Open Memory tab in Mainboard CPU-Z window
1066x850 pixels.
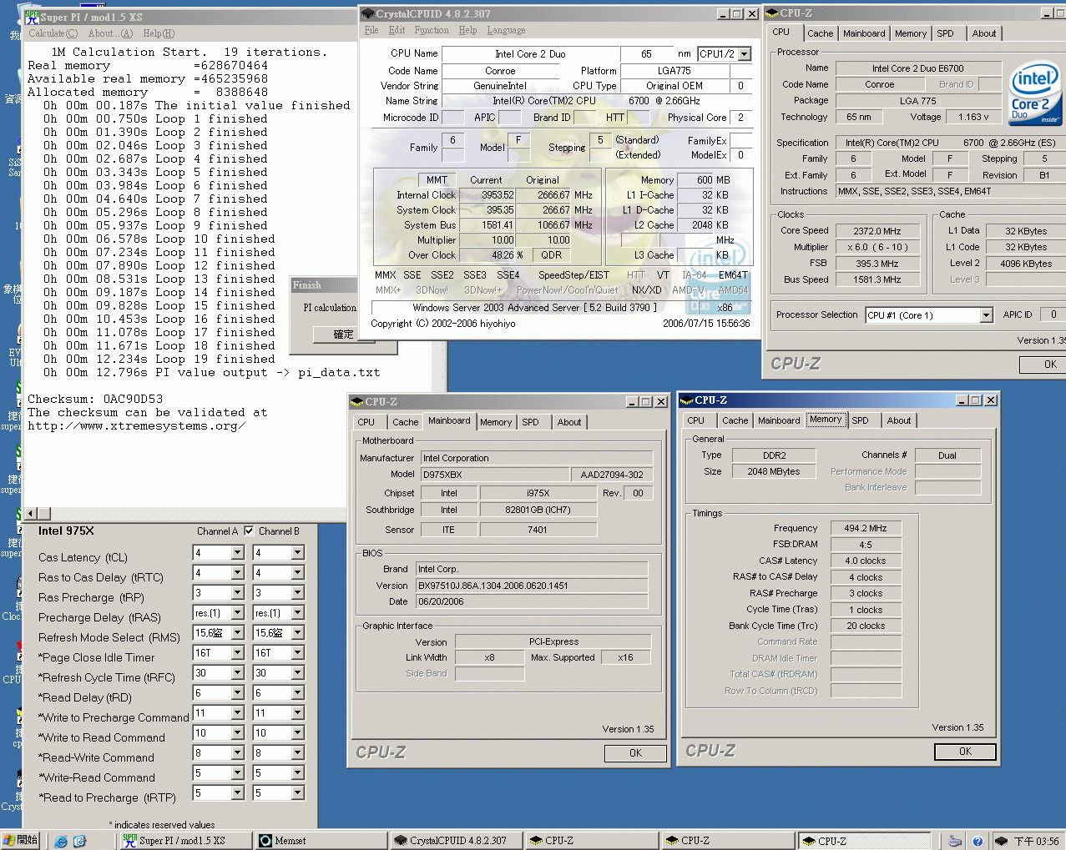click(x=496, y=422)
